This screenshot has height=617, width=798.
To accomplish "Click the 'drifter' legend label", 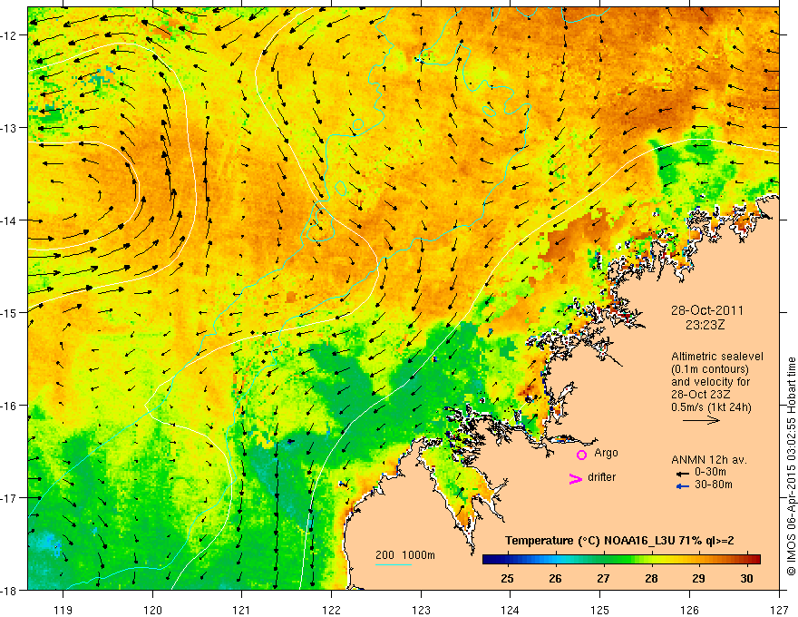I will pyautogui.click(x=601, y=477).
